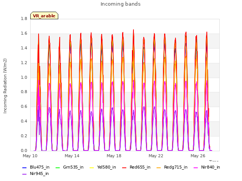
Task: Click the May 18 x-axis tick label
Action: click(x=114, y=156)
